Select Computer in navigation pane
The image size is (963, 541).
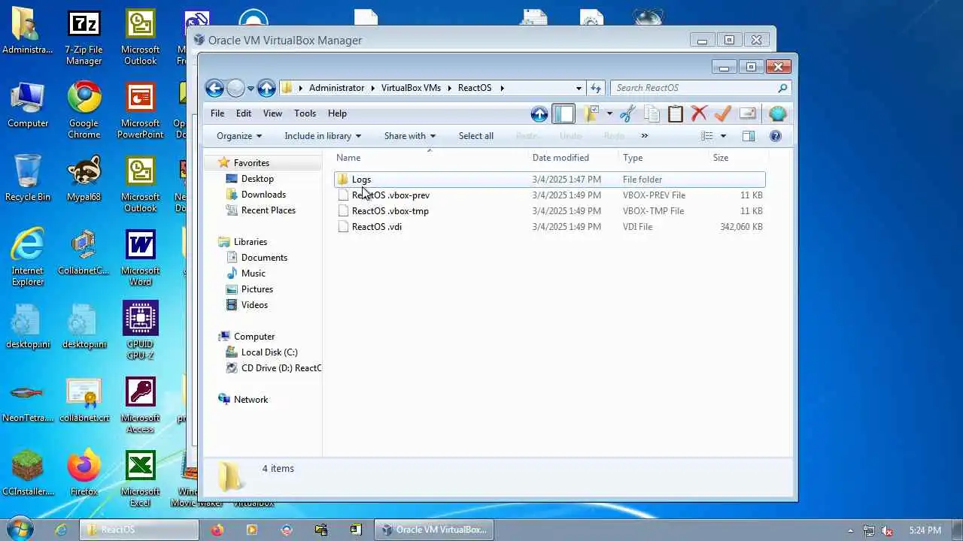(x=254, y=337)
